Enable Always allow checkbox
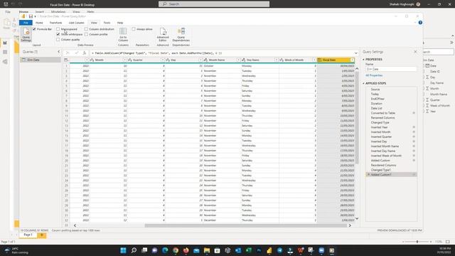 tap(134, 29)
